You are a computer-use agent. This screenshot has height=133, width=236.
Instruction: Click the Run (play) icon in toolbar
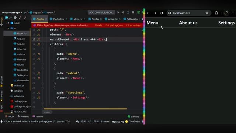tap(118, 12)
